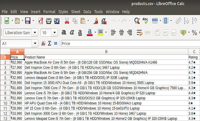The width and height of the screenshot is (200, 121).
Task: Open Find & Replace icon
Action: point(137,21)
